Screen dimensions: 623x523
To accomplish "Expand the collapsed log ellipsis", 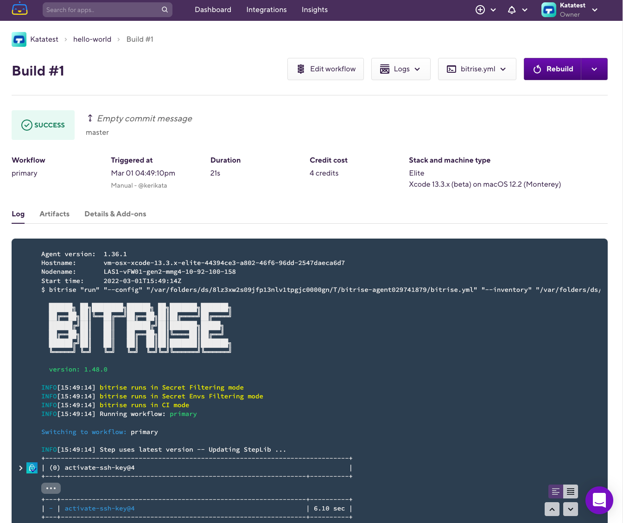I will [51, 488].
